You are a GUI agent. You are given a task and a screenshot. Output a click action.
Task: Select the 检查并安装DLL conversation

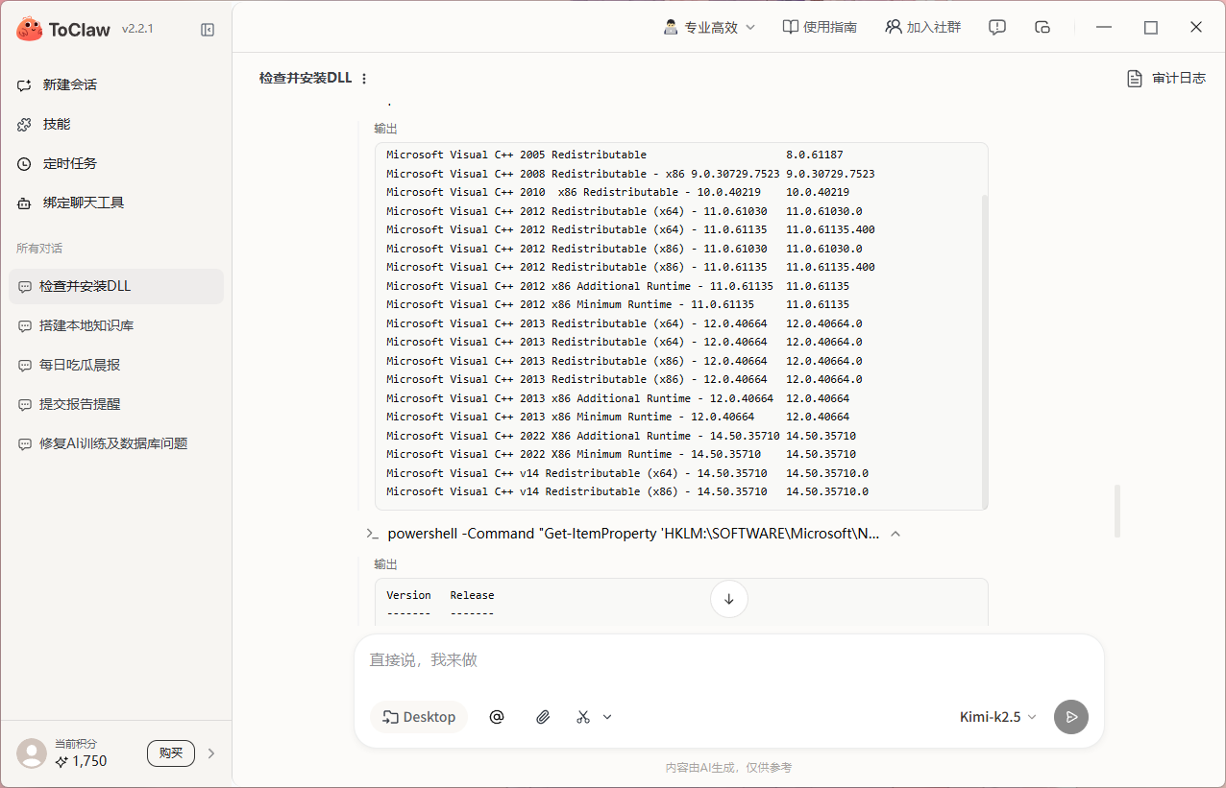coord(116,286)
